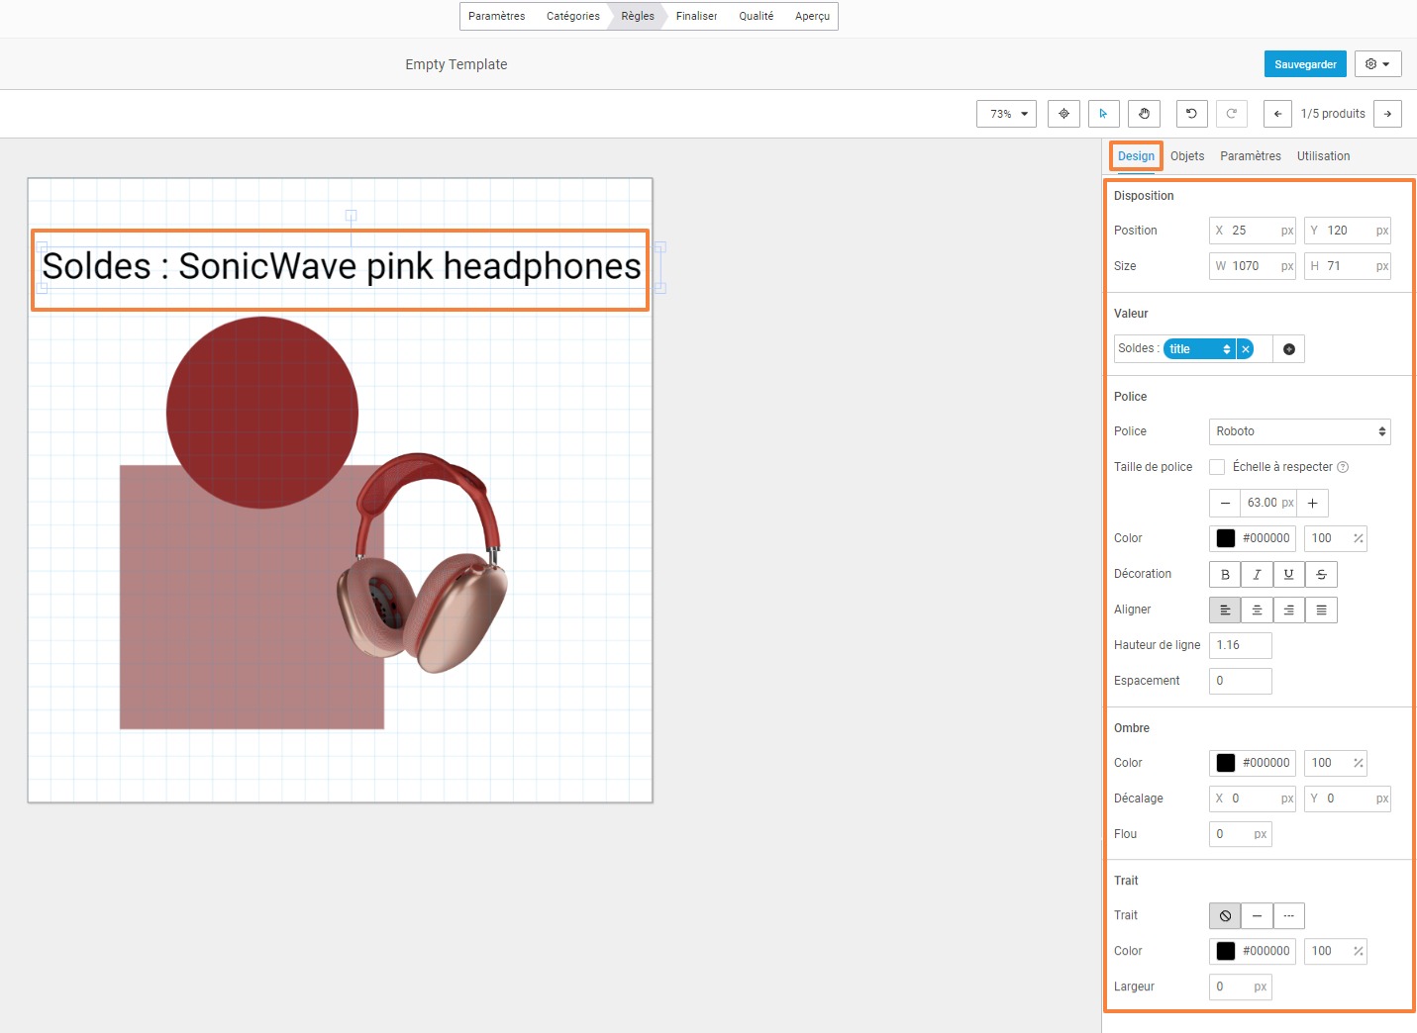The image size is (1417, 1033).
Task: Click the Espacement input field
Action: click(1241, 681)
